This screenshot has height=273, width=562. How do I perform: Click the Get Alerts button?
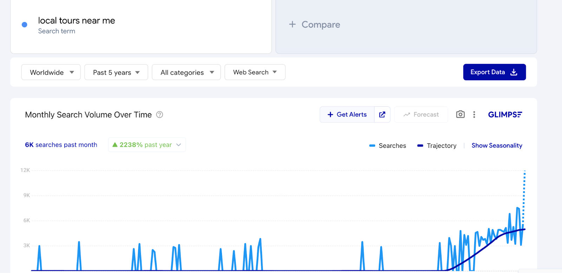click(347, 115)
